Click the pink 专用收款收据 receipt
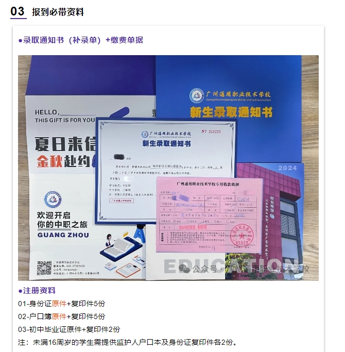The height and width of the screenshot is (352, 345). [x=209, y=214]
